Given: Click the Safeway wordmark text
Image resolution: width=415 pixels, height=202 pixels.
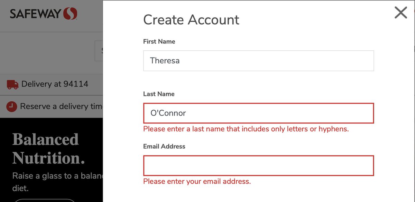Looking at the screenshot, I should [36, 14].
